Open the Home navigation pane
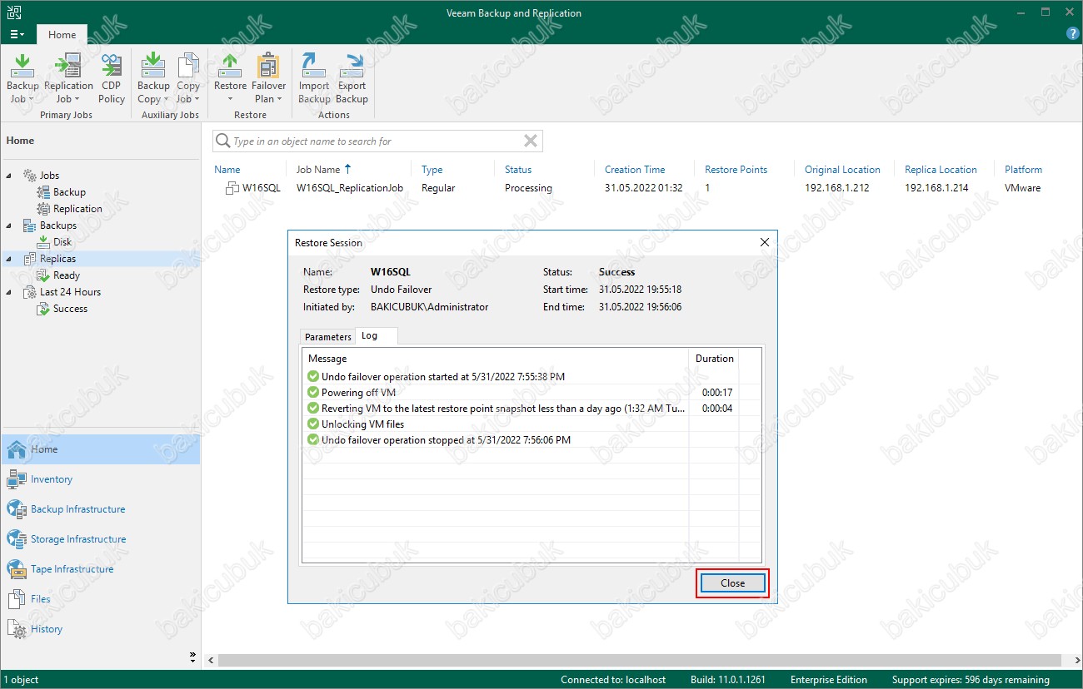The height and width of the screenshot is (689, 1083). pos(100,449)
